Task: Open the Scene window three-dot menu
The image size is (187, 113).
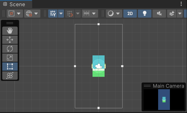Action: coord(181,4)
